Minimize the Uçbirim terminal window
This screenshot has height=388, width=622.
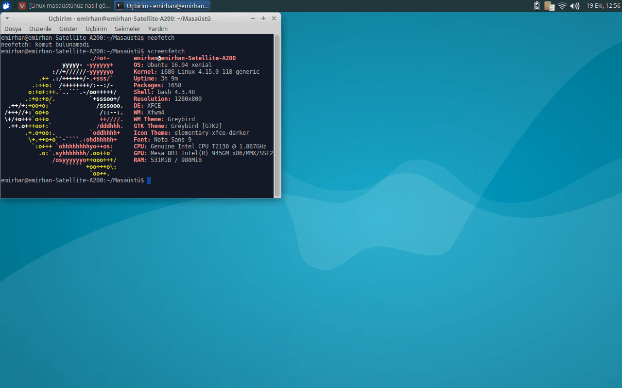pos(253,18)
